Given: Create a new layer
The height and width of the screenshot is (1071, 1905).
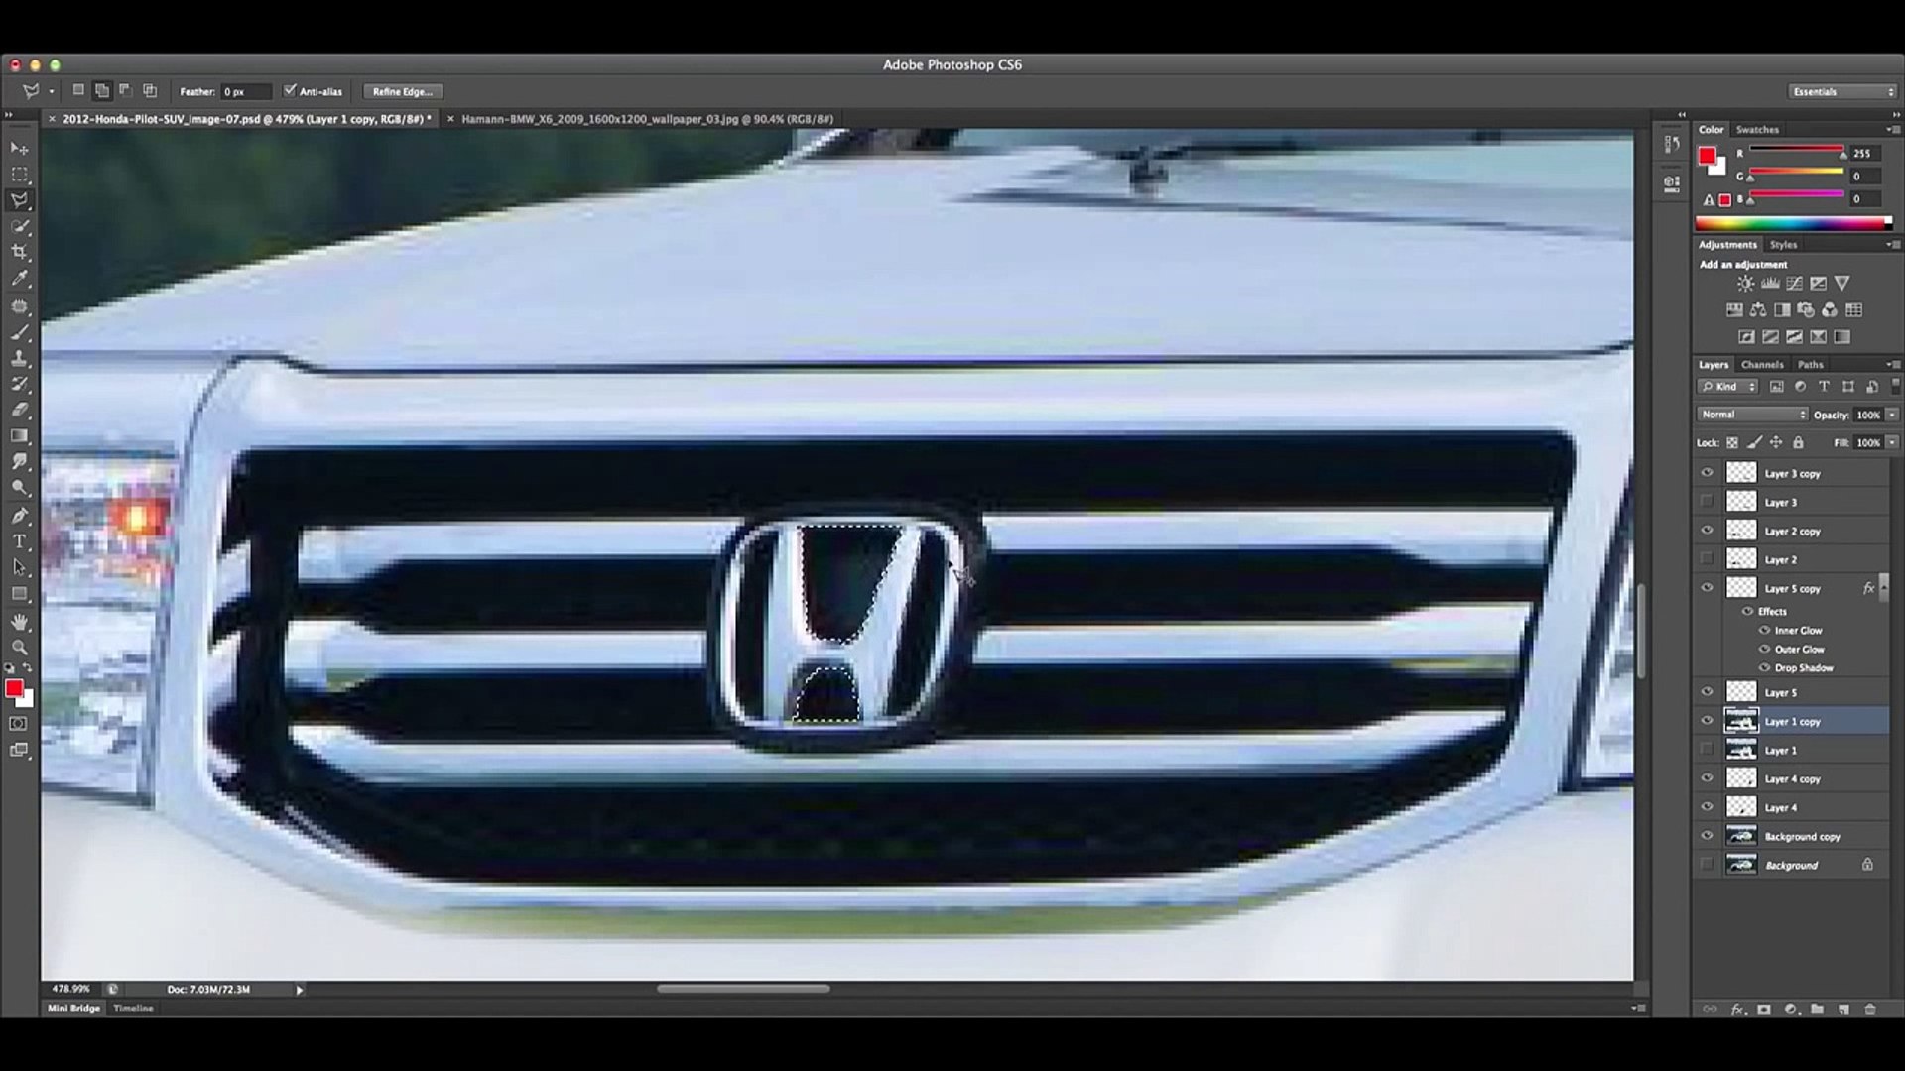Looking at the screenshot, I should click(x=1843, y=1010).
